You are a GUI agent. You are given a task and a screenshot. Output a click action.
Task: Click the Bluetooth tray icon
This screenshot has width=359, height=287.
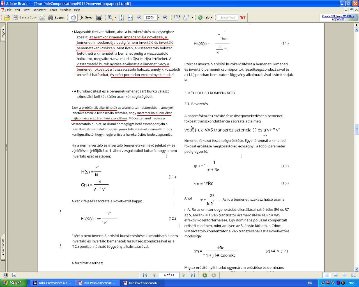click(338, 283)
